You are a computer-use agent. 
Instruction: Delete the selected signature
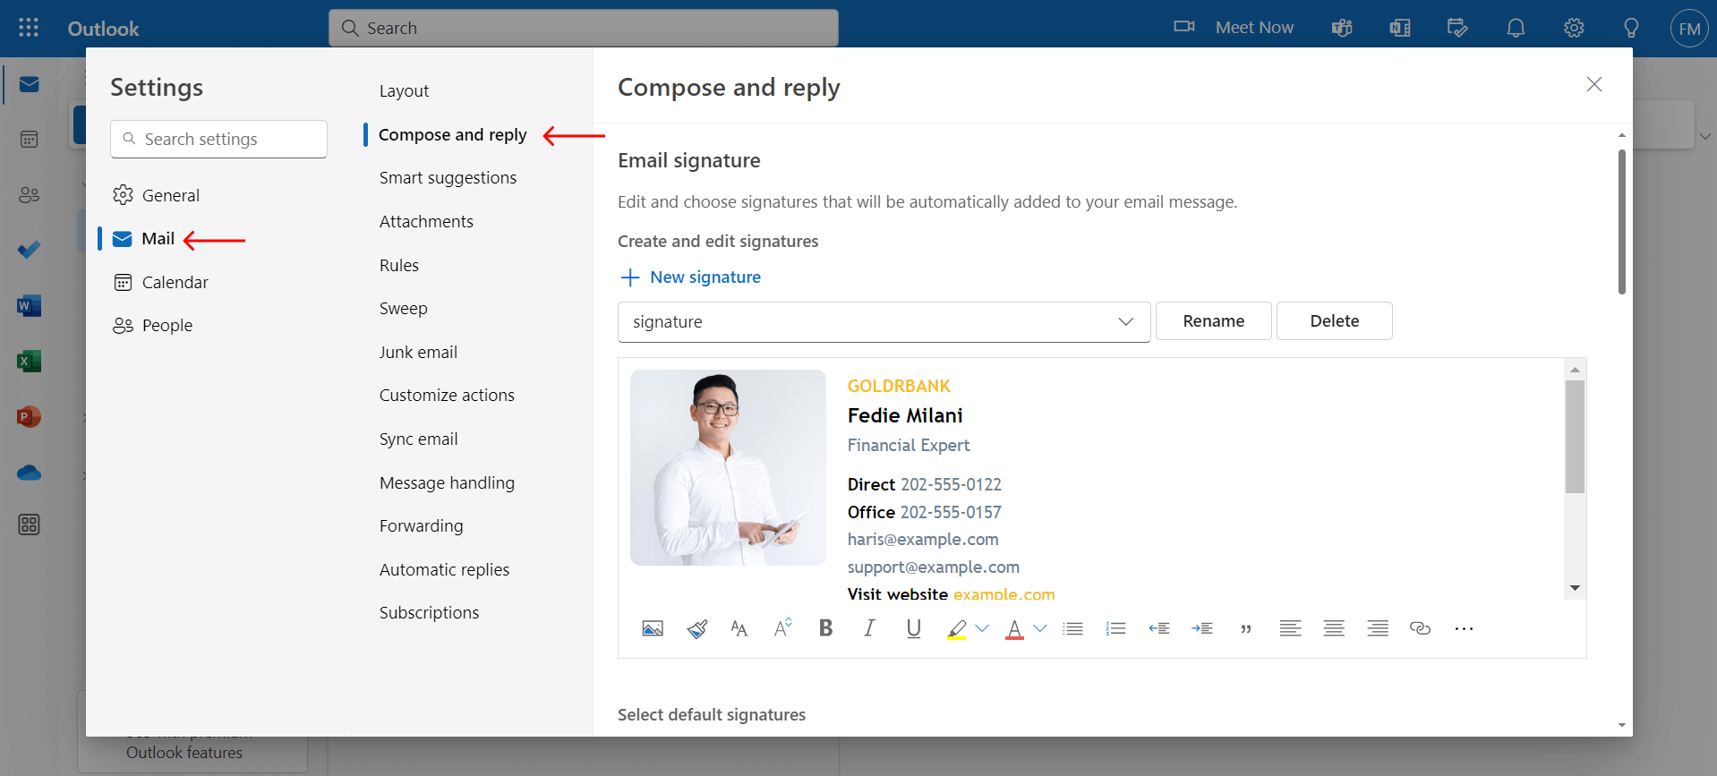[1334, 321]
